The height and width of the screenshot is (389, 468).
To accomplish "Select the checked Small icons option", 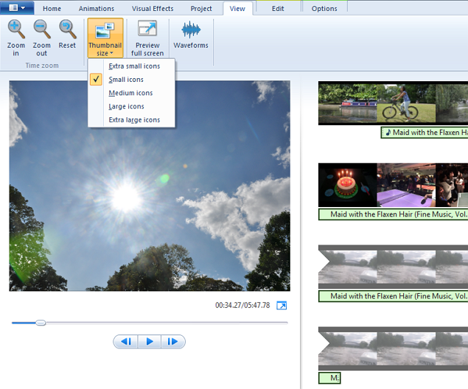I will (x=131, y=80).
